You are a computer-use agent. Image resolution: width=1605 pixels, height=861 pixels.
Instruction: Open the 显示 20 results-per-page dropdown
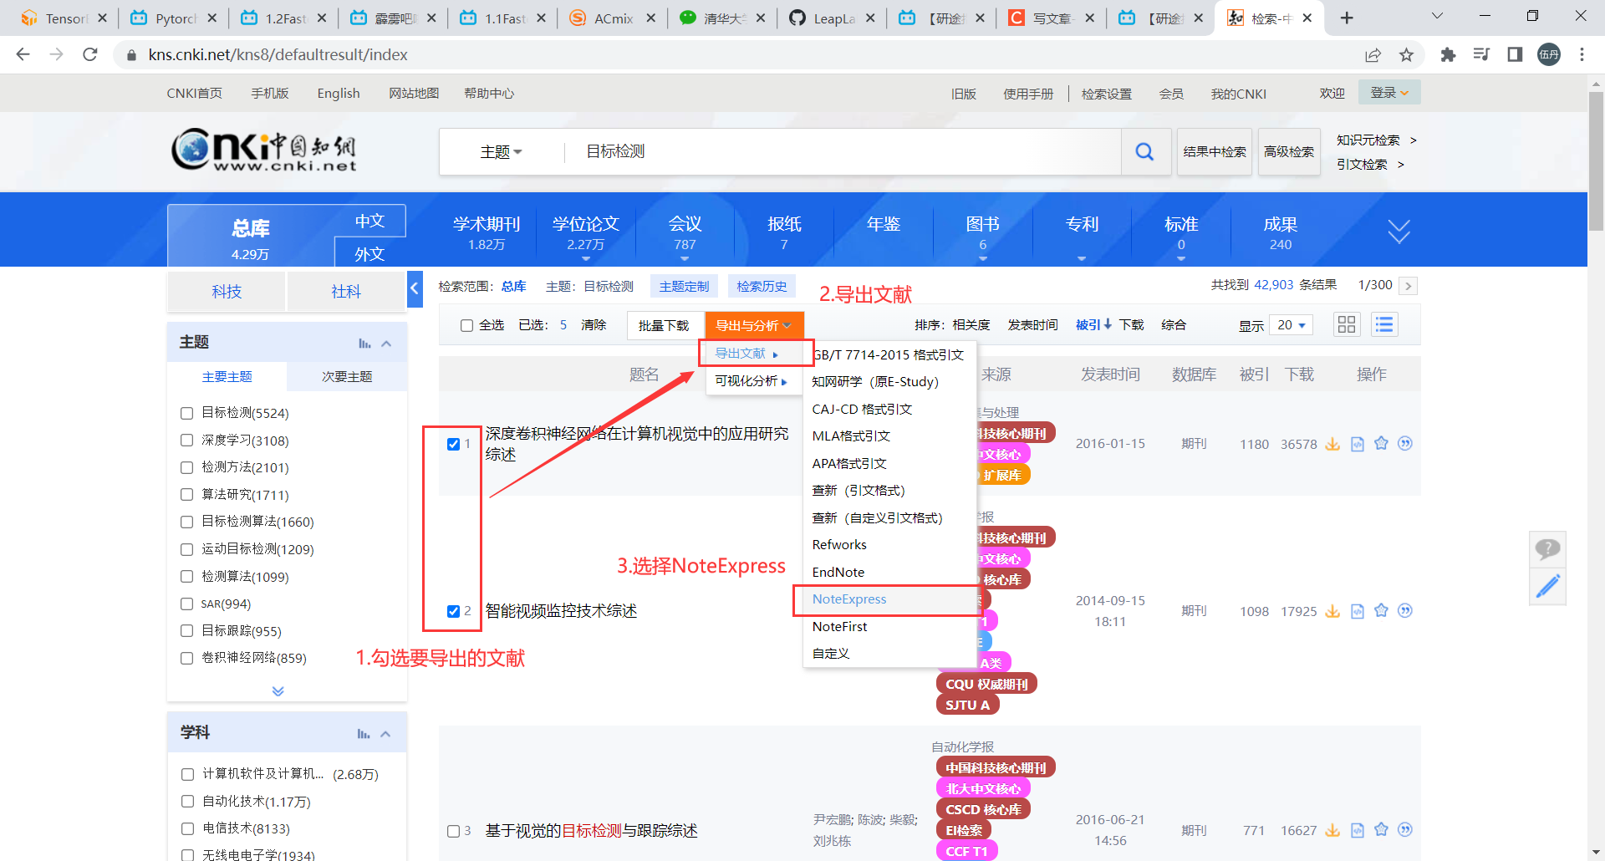(x=1290, y=324)
